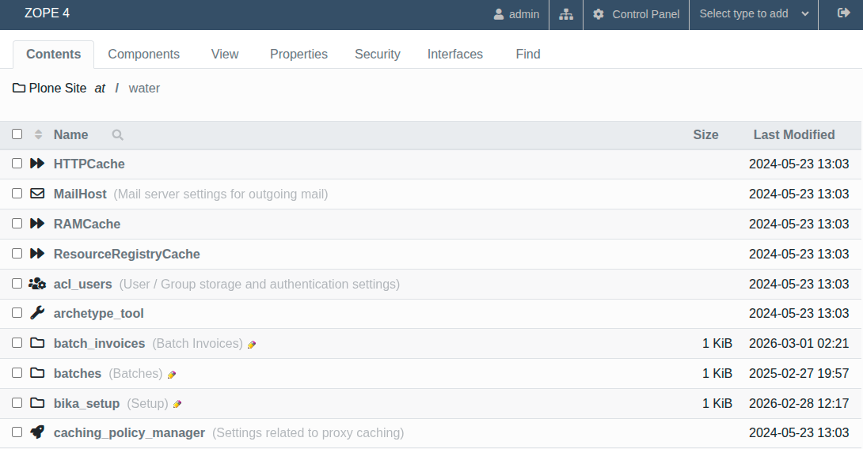Check the box for HTTPCache

[x=17, y=164]
